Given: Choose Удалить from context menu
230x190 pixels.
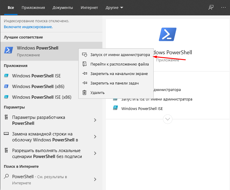Looking at the screenshot, I should 116,92.
